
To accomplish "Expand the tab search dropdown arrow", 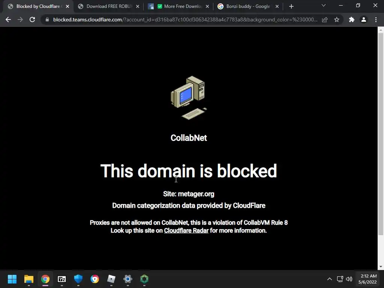I will coord(324,6).
